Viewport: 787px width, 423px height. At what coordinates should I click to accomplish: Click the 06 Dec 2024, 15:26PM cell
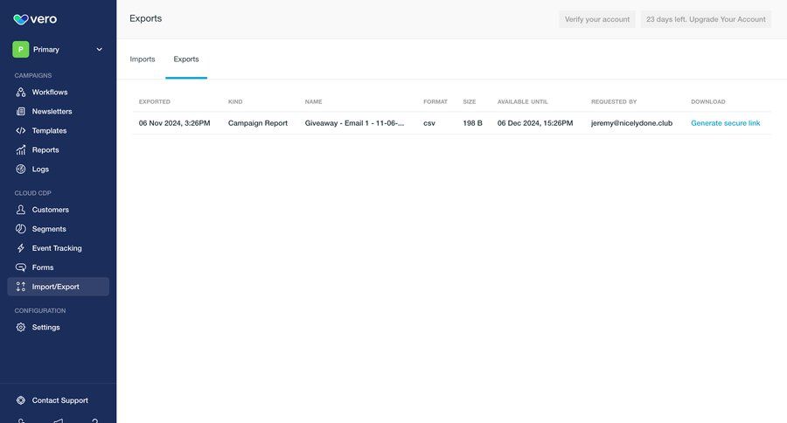pyautogui.click(x=535, y=123)
